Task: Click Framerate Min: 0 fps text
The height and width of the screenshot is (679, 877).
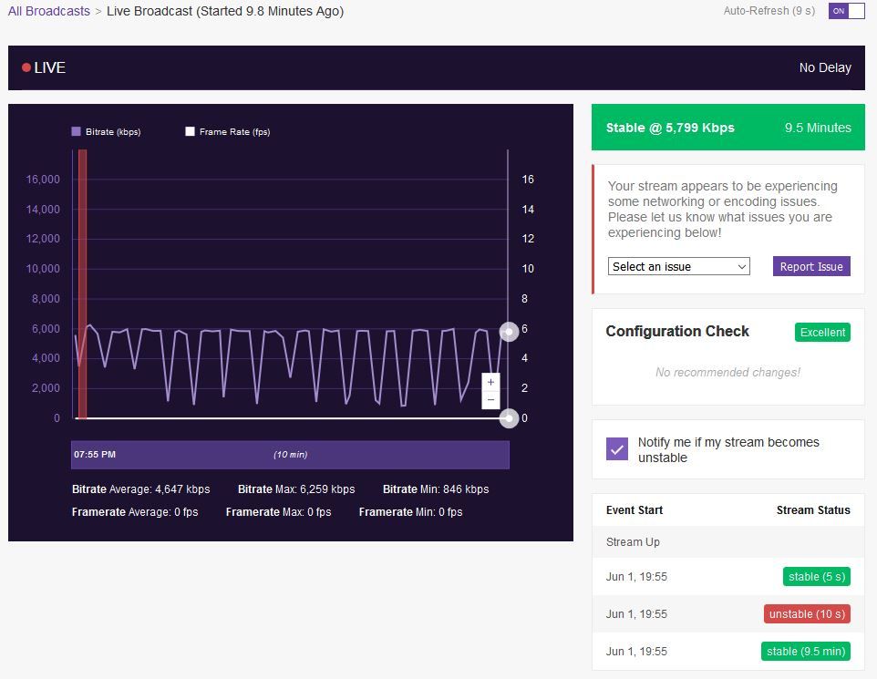Action: tap(410, 512)
